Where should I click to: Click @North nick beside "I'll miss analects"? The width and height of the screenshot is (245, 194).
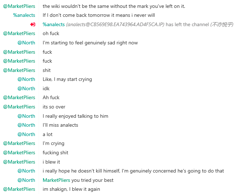(x=26, y=125)
